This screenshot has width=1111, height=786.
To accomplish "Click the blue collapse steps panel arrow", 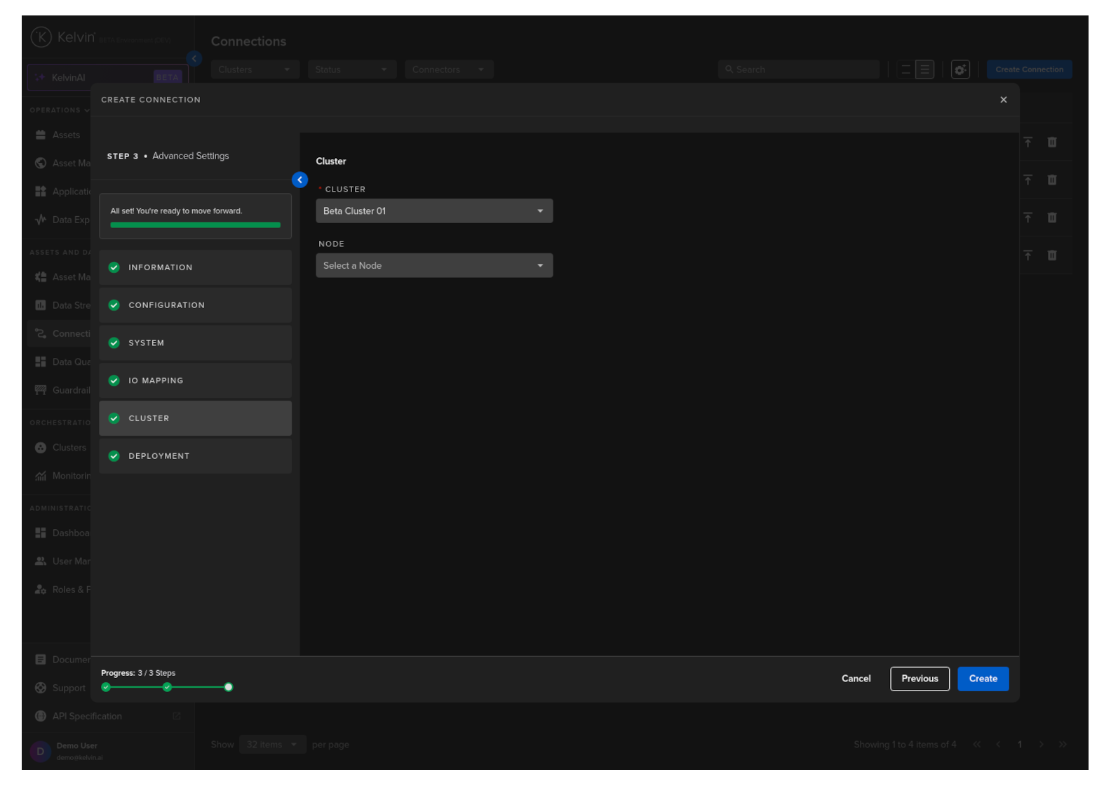I will 299,180.
